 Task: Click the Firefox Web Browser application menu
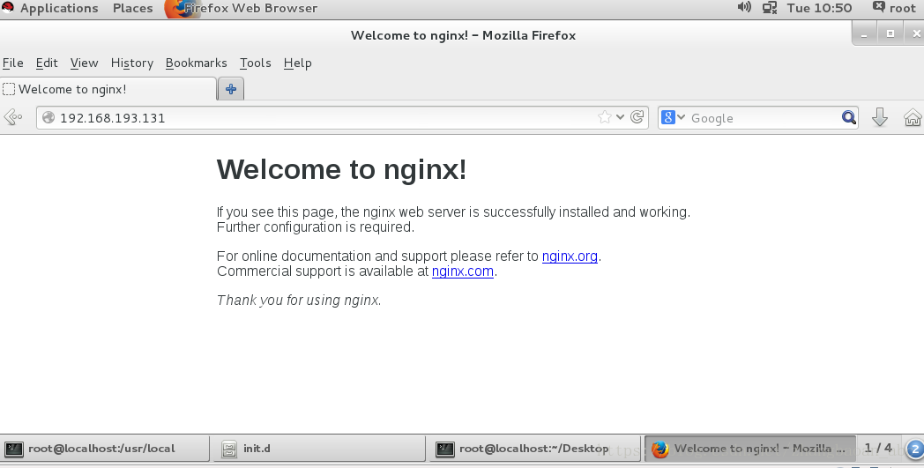(x=241, y=8)
